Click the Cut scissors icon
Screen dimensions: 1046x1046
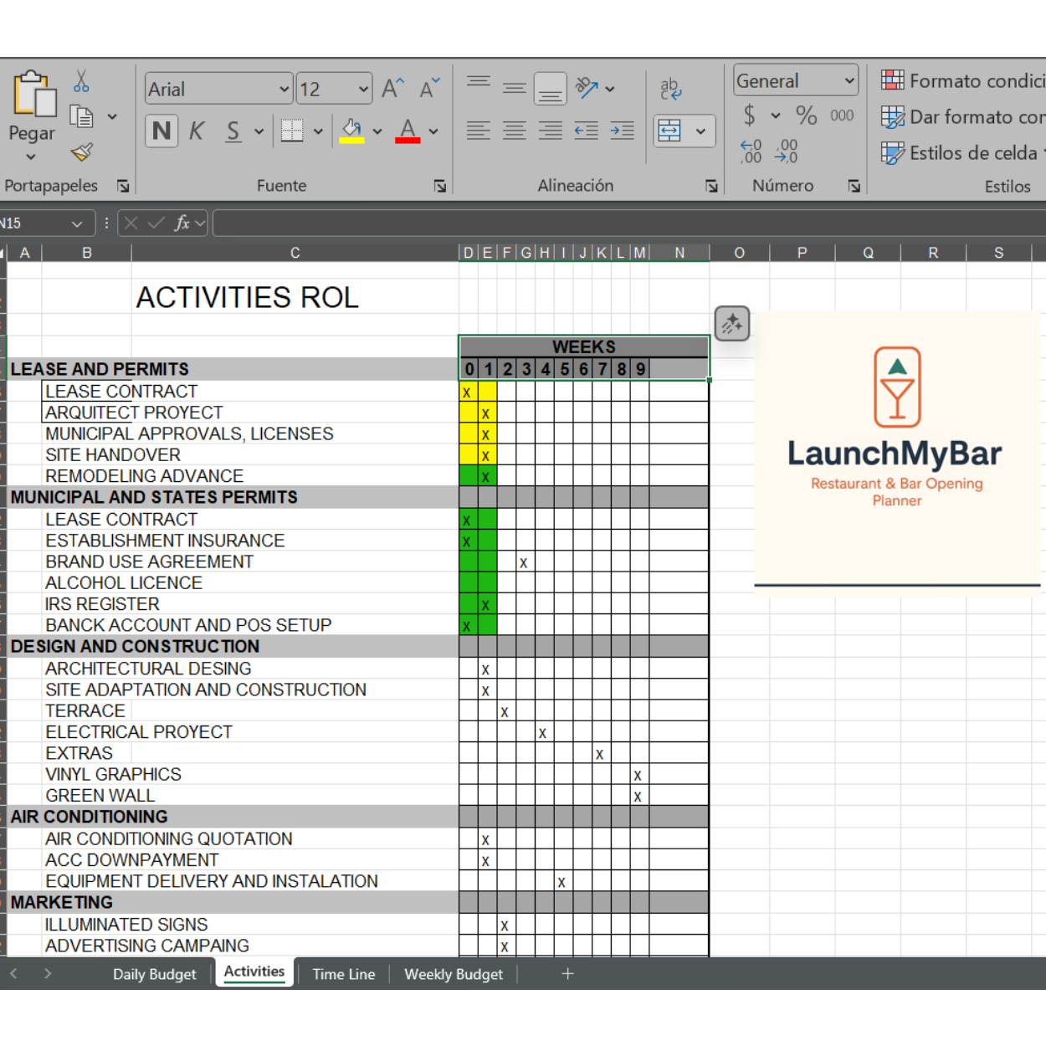point(81,81)
